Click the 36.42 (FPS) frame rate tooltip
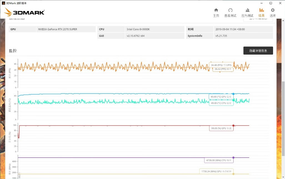This screenshot has height=179, width=285. tap(223, 69)
